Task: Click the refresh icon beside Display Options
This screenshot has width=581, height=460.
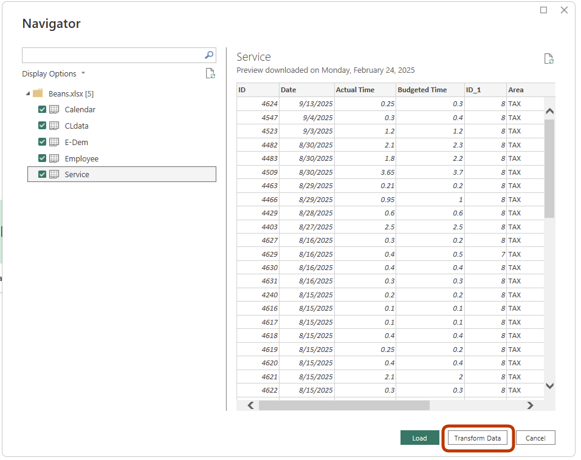Action: (x=210, y=73)
